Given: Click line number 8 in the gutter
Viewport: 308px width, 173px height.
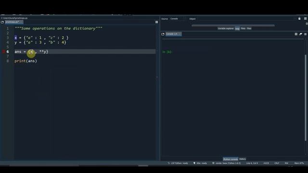Looking at the screenshot, I should click(8, 61).
